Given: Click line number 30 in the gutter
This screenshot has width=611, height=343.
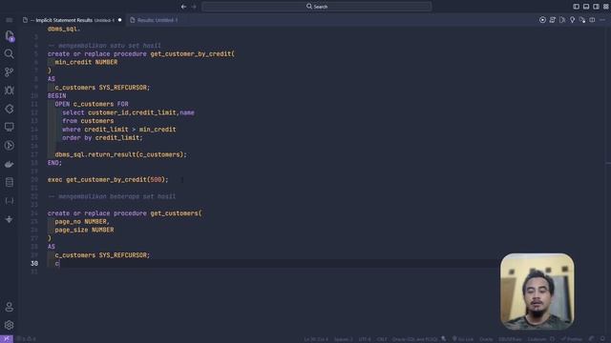Looking at the screenshot, I should click(x=34, y=264).
